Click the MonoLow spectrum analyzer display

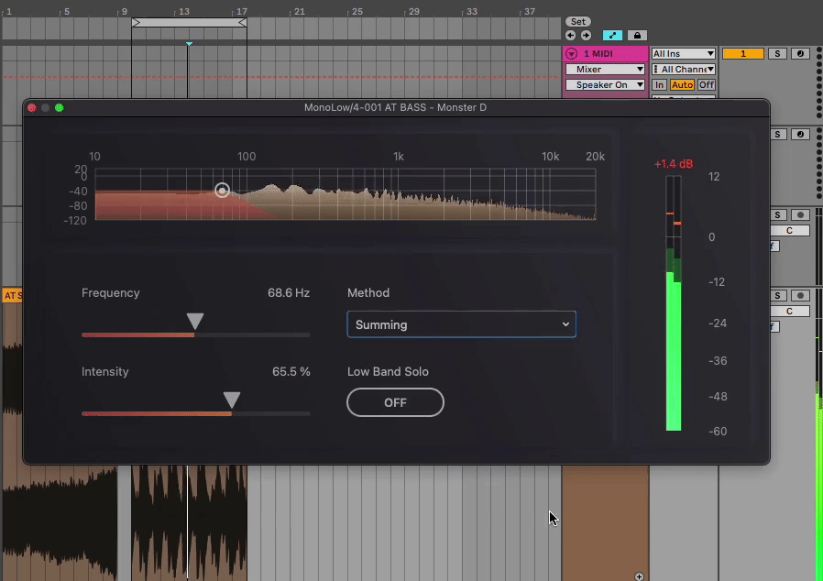346,194
